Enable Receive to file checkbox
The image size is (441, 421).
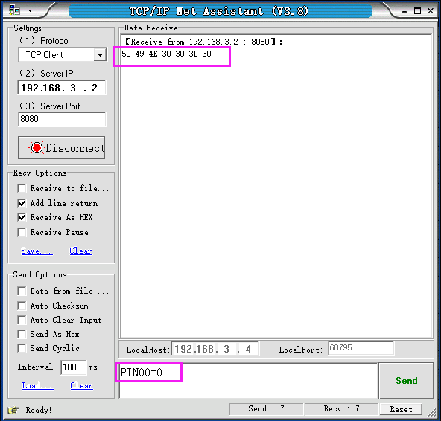coord(22,188)
